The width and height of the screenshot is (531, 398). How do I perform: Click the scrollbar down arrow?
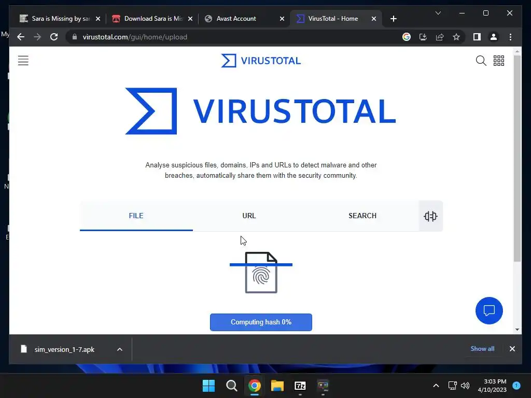point(517,329)
